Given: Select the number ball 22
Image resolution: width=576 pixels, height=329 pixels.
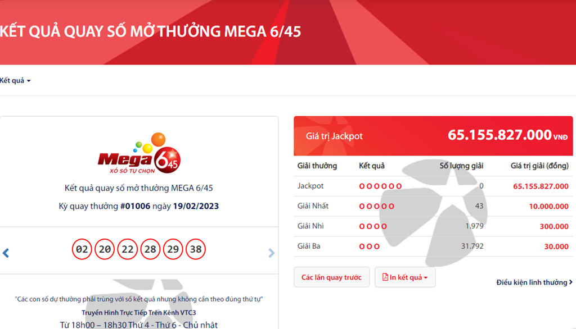Looking at the screenshot, I should coord(128,249).
